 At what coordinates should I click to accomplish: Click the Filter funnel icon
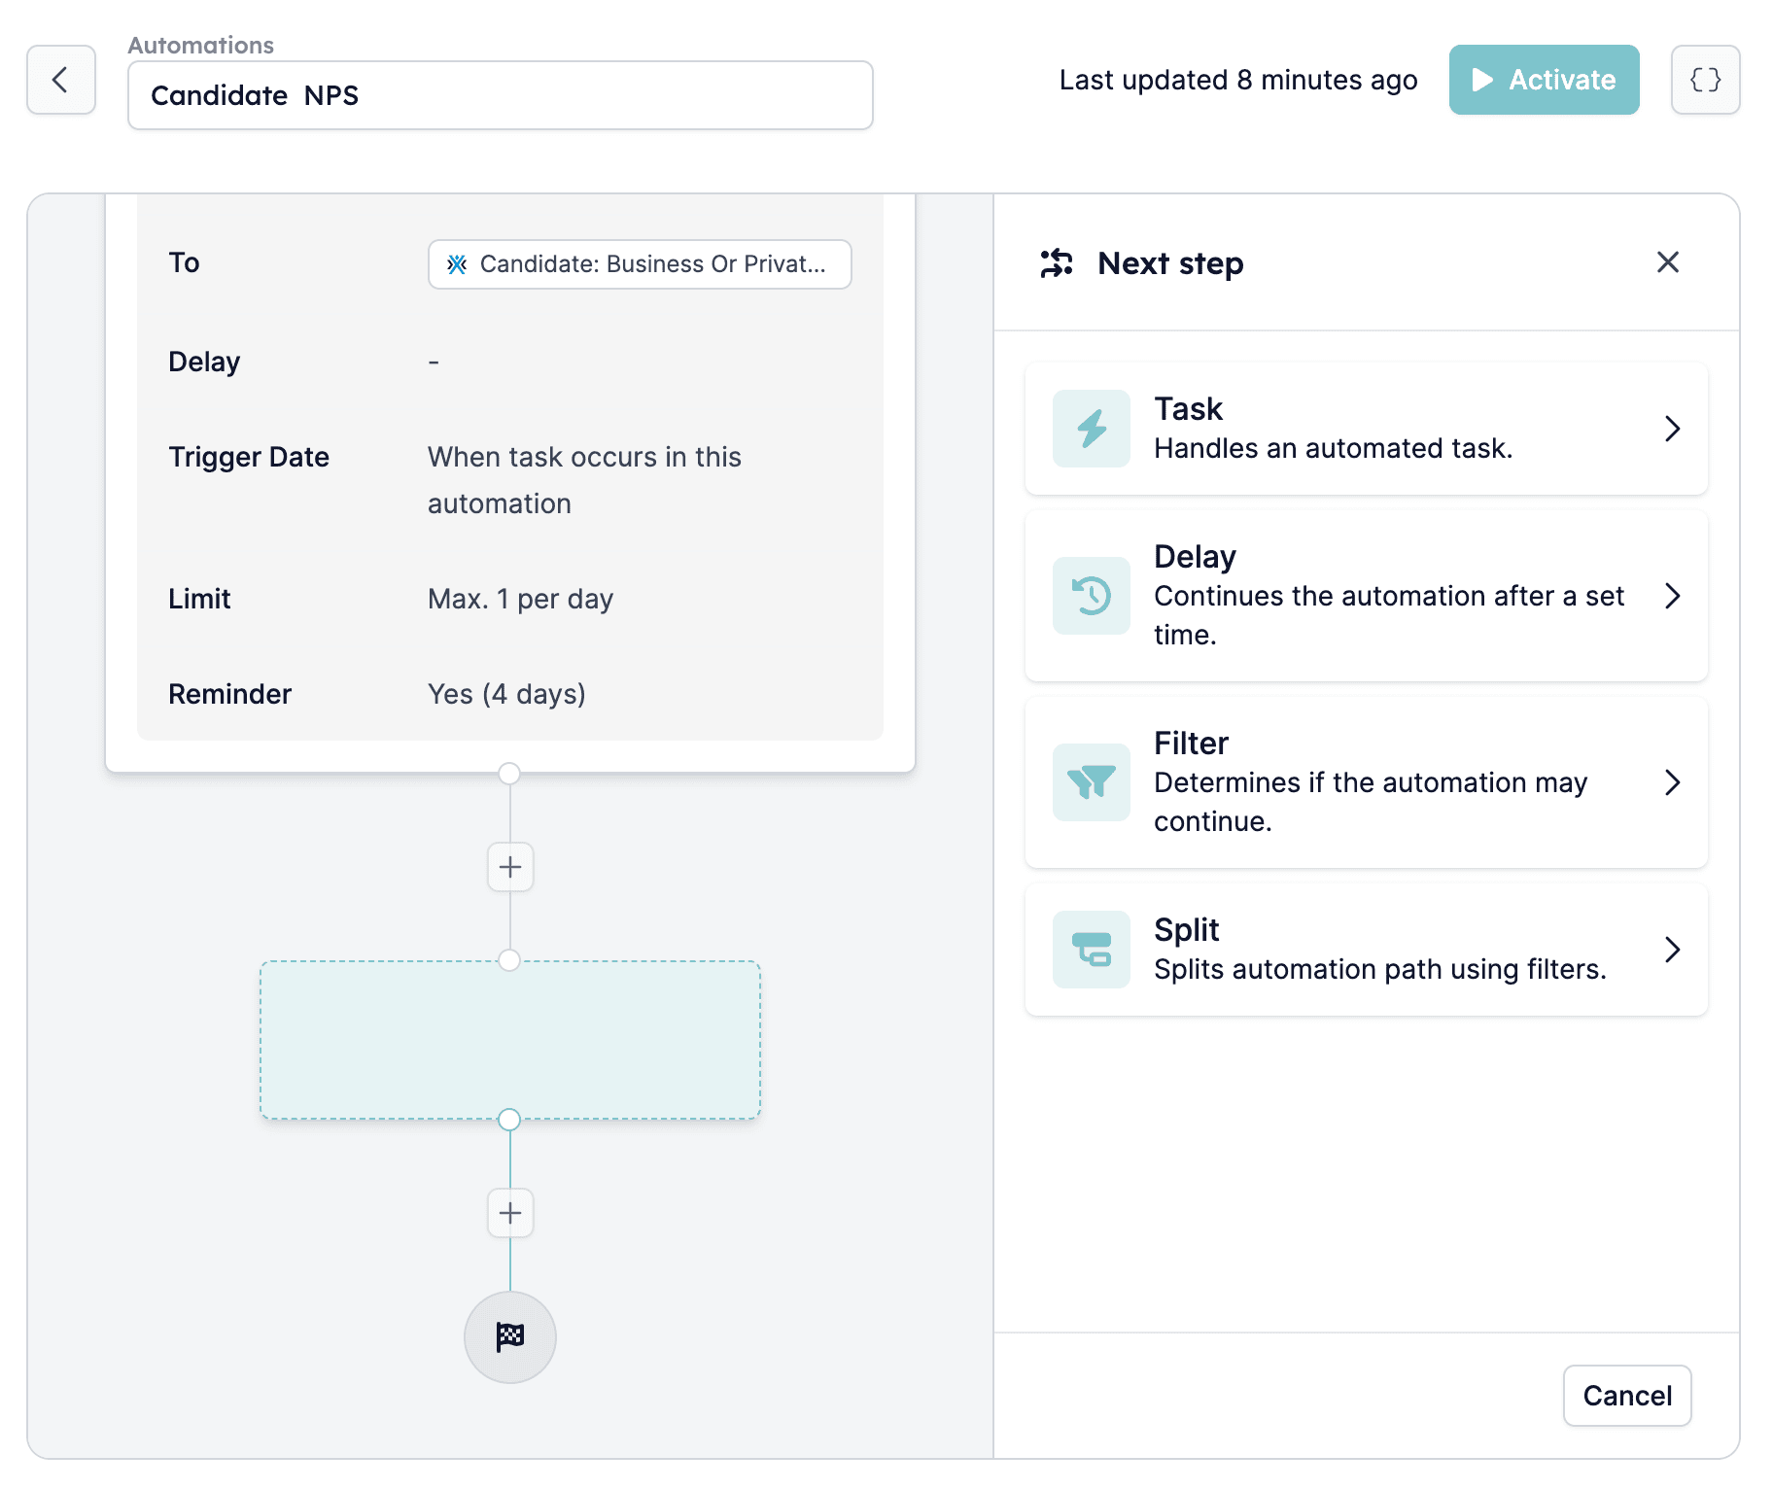point(1092,782)
